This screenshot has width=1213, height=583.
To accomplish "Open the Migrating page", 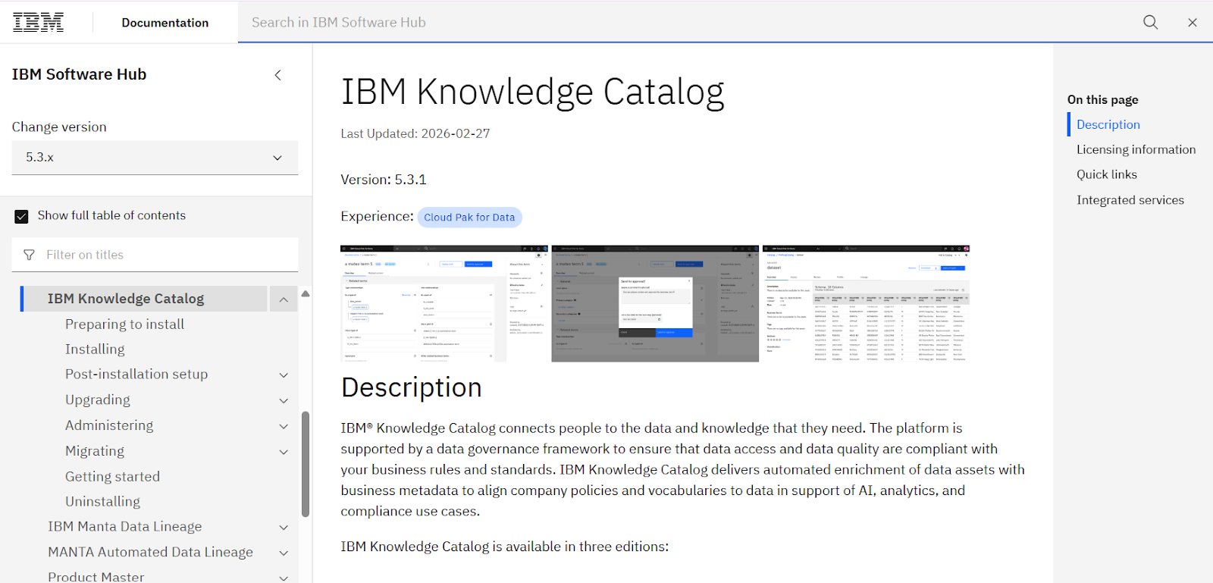I will pos(95,451).
